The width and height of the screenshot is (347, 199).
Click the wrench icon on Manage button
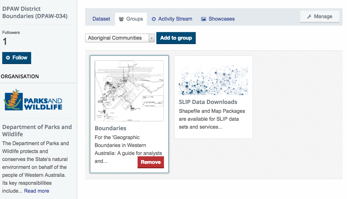point(309,16)
